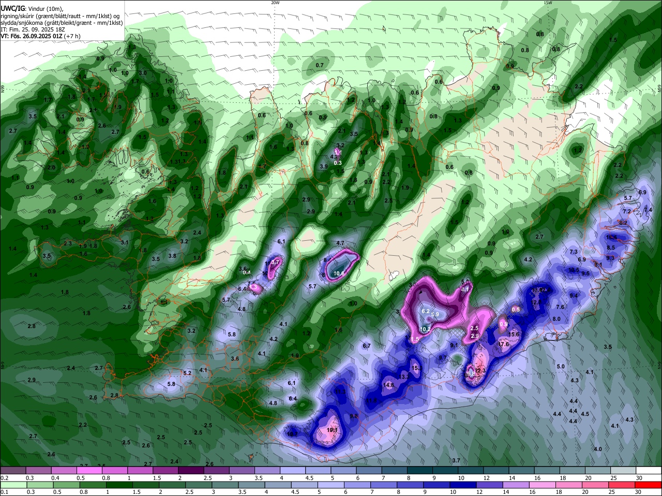Choose the dark purple 2 swatch in upper legend row

tap(191, 470)
